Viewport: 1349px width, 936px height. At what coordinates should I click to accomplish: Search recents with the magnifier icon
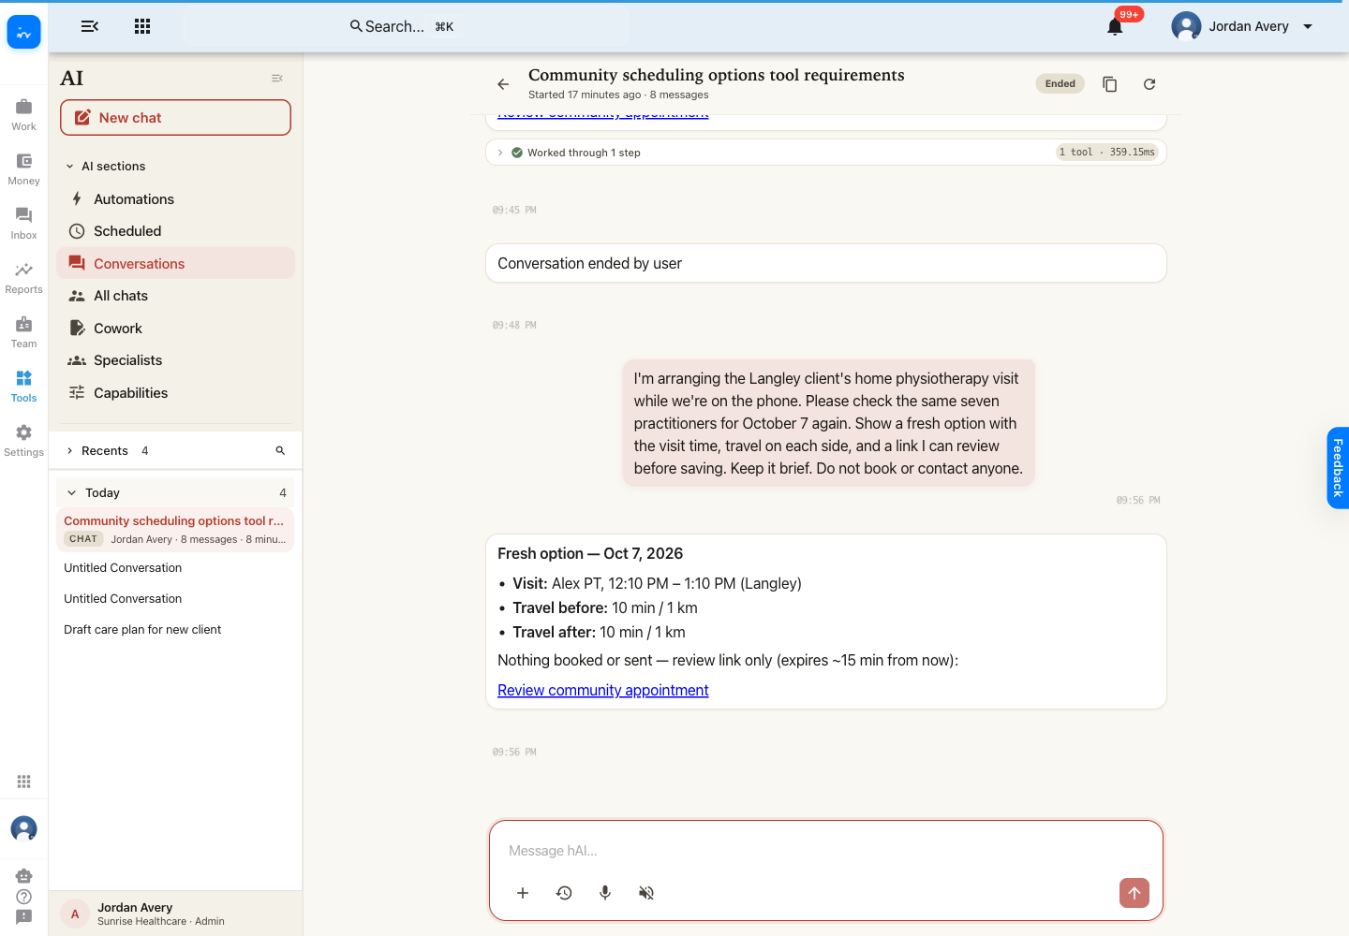point(280,451)
